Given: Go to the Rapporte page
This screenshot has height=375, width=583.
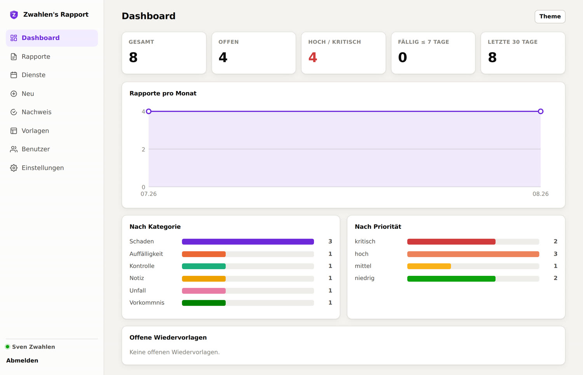Looking at the screenshot, I should click(52, 57).
